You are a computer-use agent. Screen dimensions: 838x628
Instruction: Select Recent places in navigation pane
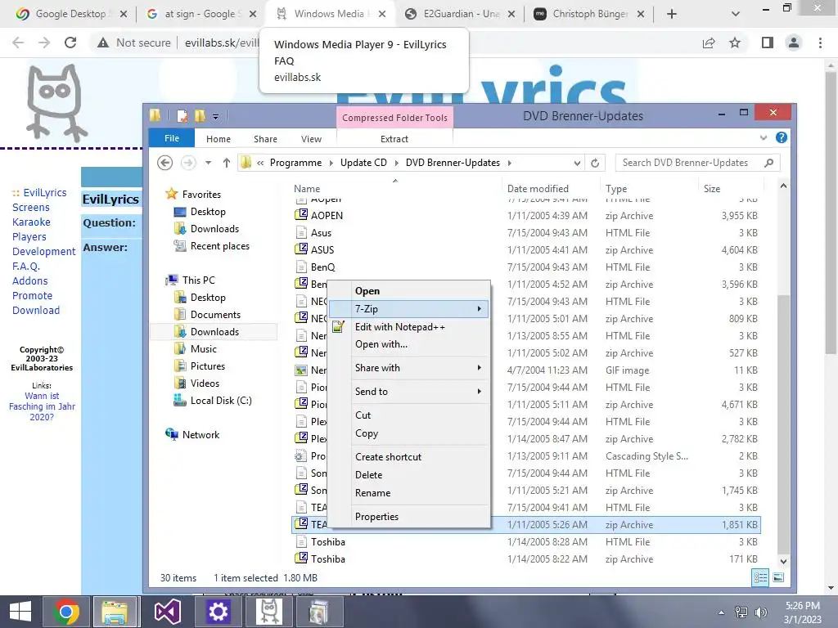coord(219,246)
